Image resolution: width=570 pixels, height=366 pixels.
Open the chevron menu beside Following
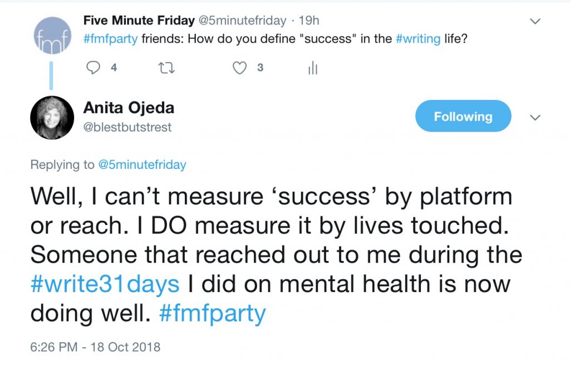tap(535, 117)
